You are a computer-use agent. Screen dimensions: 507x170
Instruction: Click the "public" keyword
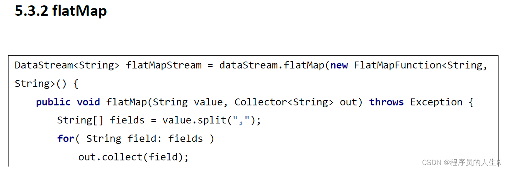click(53, 102)
